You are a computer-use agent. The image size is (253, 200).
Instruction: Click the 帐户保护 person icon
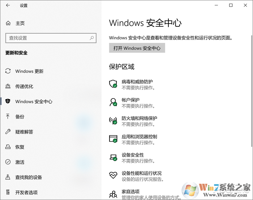[113, 102]
